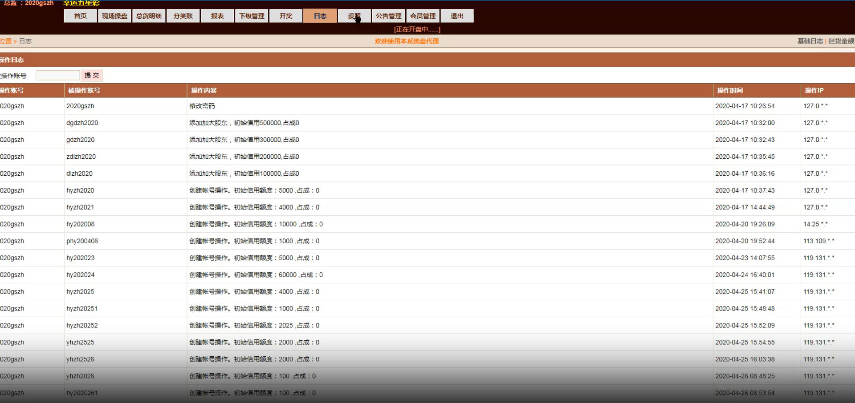Submit search with 提交 button
The height and width of the screenshot is (403, 855).
pyautogui.click(x=92, y=75)
